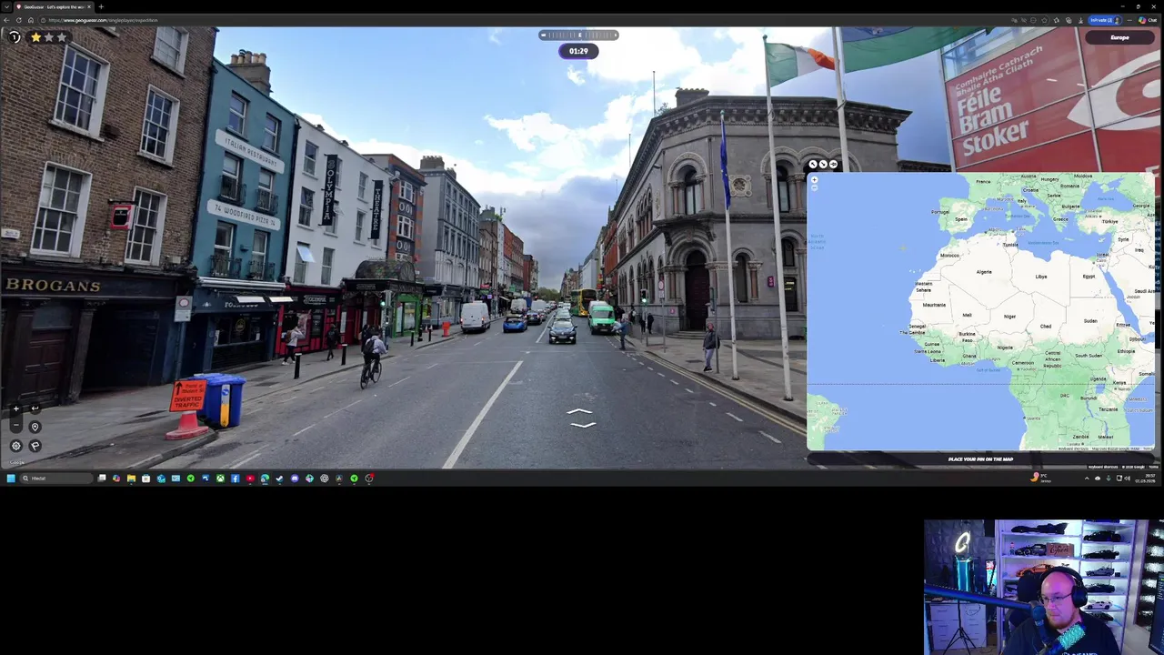Click the address bar URL
The width and height of the screenshot is (1164, 655).
[103, 20]
